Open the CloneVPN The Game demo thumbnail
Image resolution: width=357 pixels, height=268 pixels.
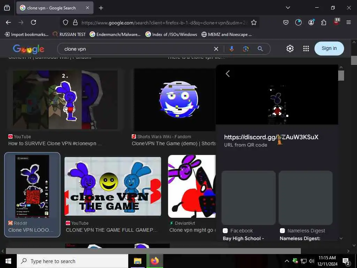coord(174,100)
